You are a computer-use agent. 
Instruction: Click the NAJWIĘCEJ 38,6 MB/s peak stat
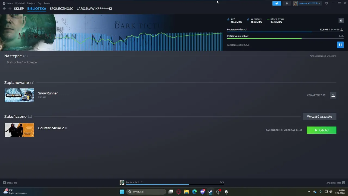[255, 21]
